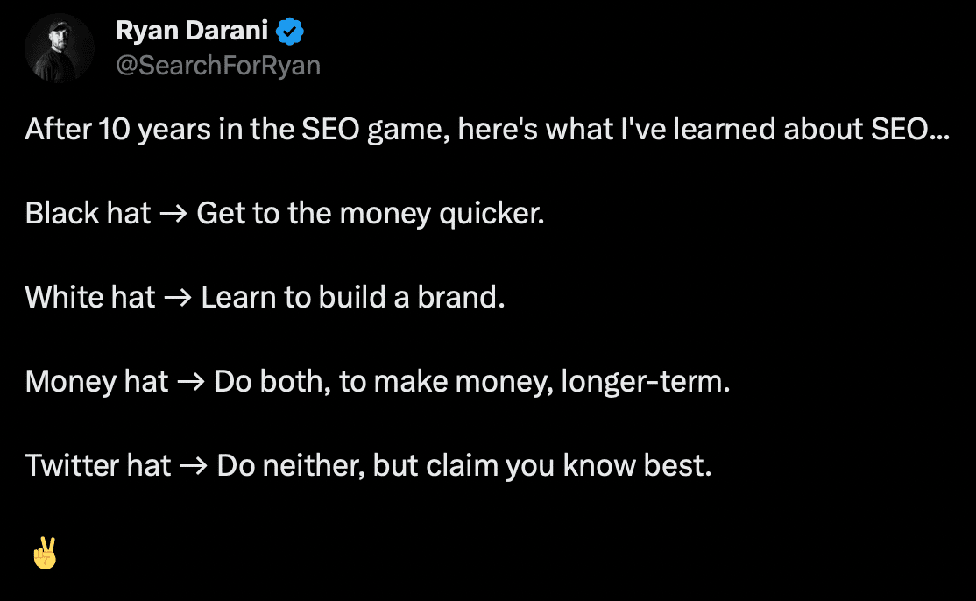Click the "Money hat" phrase

click(97, 382)
